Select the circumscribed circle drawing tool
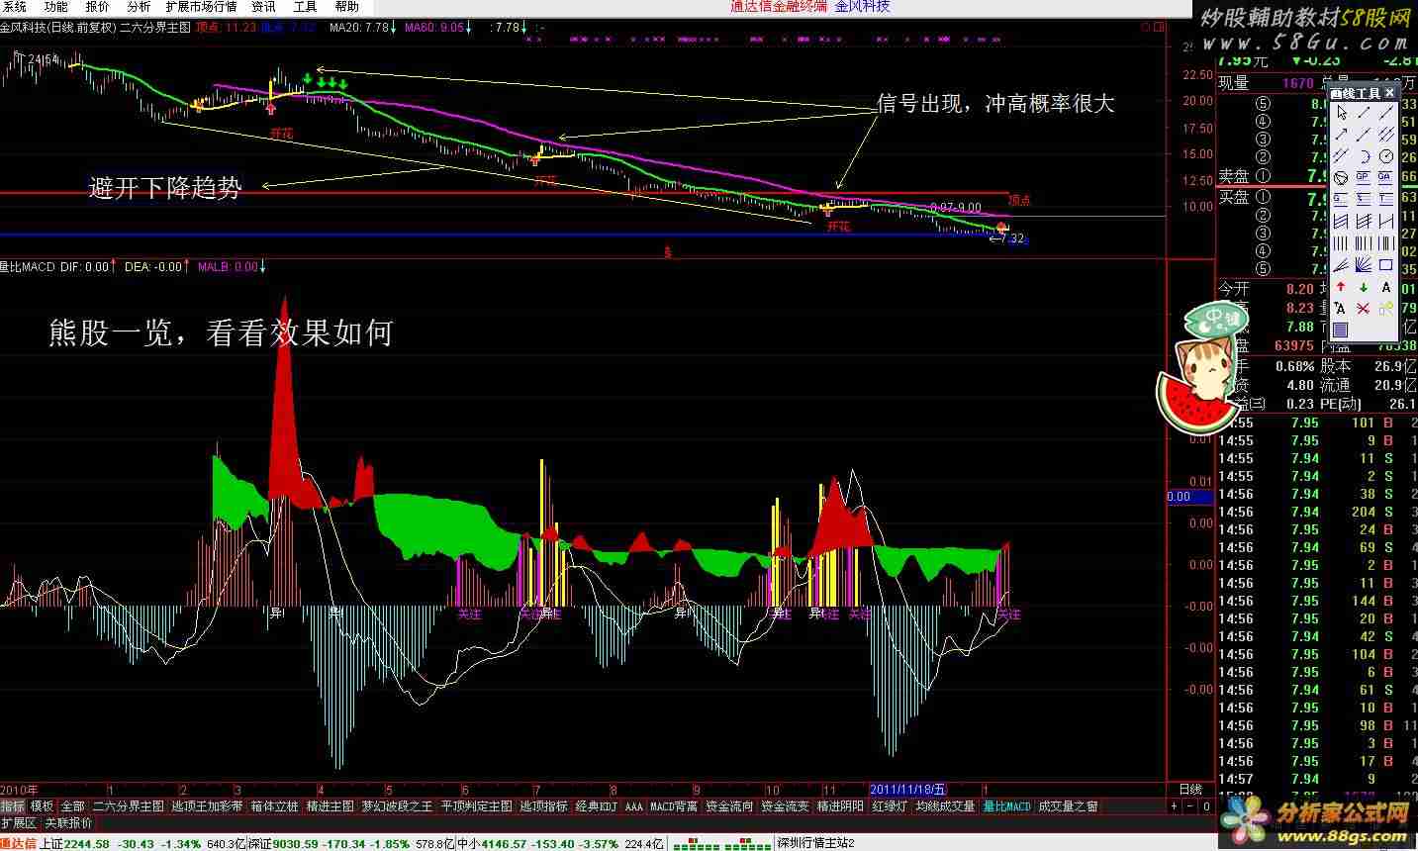Viewport: 1418px width, 851px height. tap(1341, 179)
